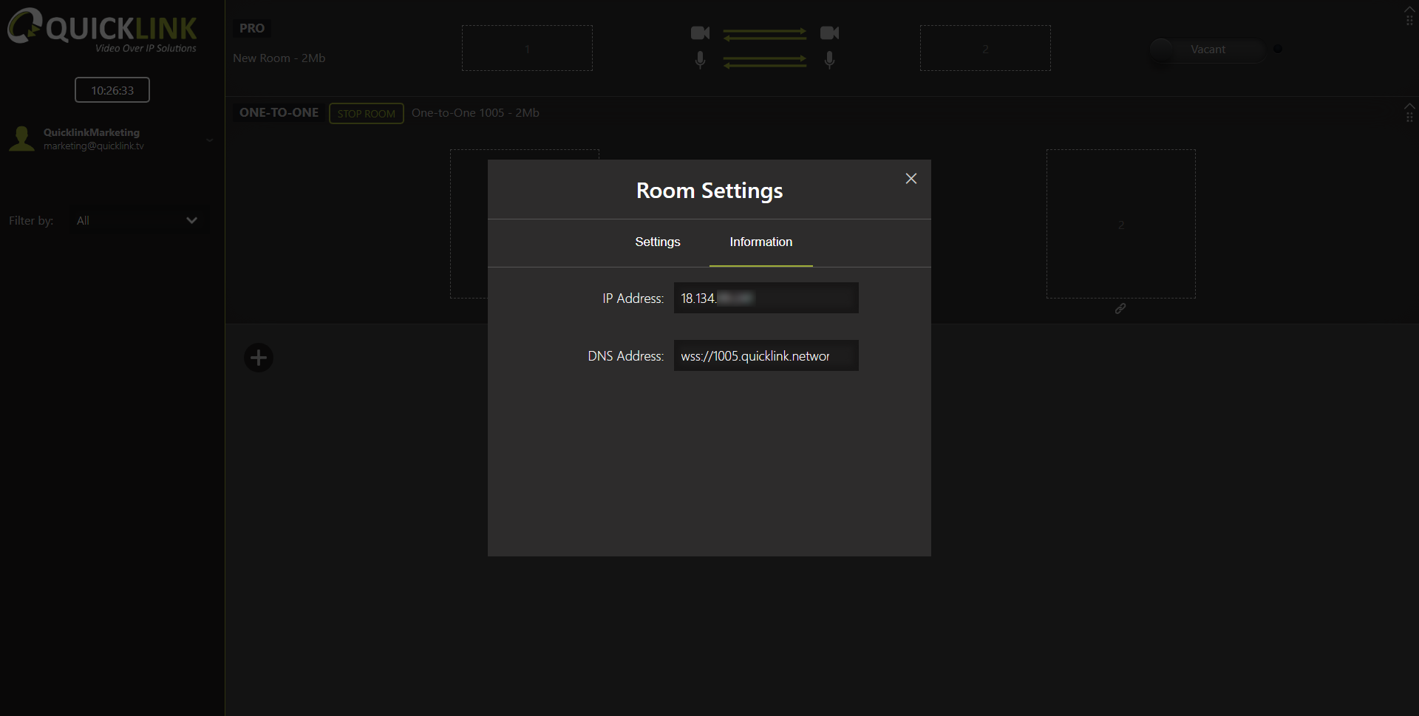Select participant slot 1 in PRO room
The width and height of the screenshot is (1419, 716).
pyautogui.click(x=527, y=49)
